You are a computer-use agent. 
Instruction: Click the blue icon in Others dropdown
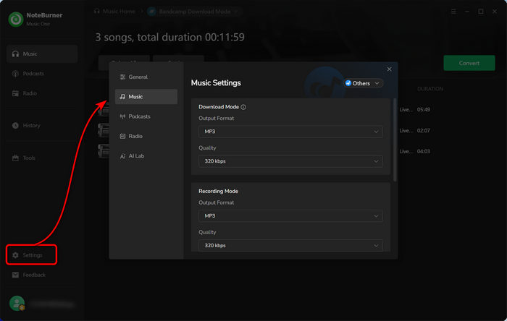click(x=348, y=83)
